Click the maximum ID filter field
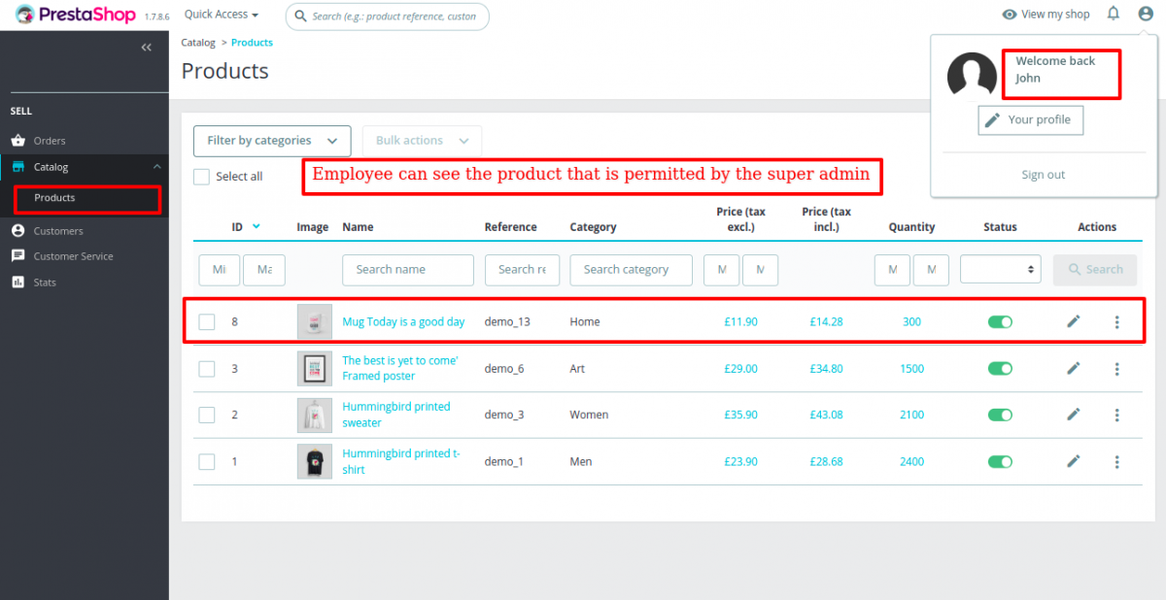Viewport: 1166px width, 600px height. tap(264, 269)
